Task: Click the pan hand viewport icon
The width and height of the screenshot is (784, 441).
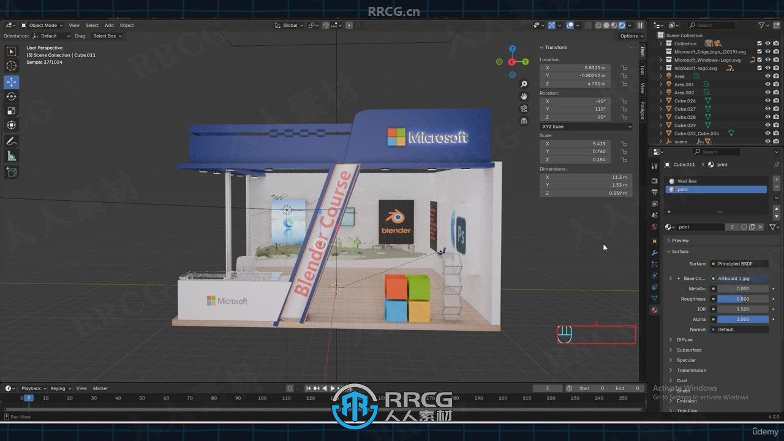Action: 524,96
